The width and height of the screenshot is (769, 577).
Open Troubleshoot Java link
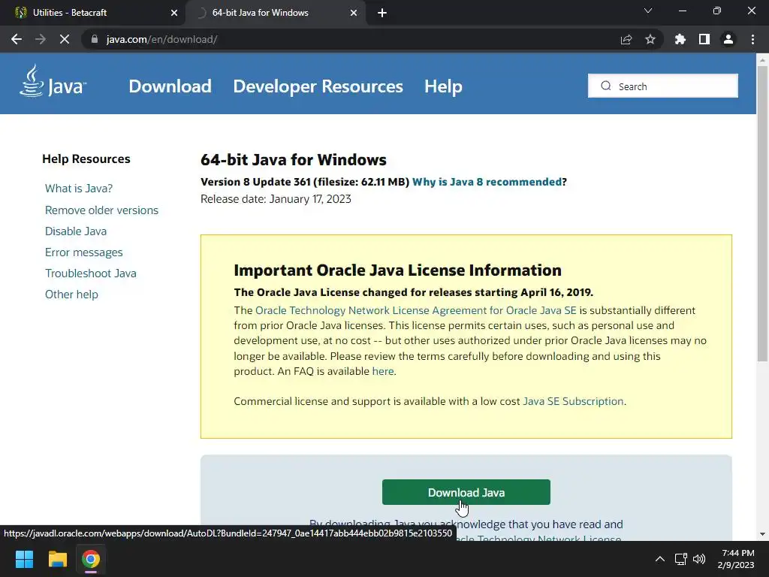90,273
